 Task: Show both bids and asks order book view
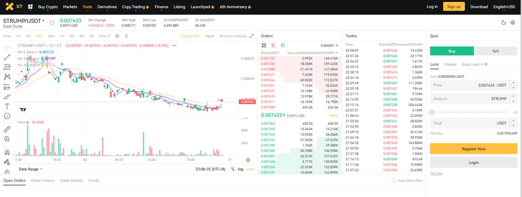[264, 45]
